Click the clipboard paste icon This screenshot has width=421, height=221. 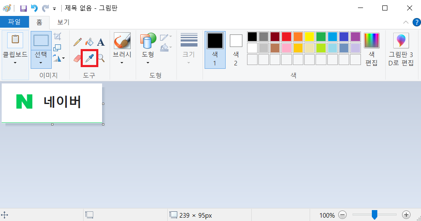pyautogui.click(x=15, y=40)
